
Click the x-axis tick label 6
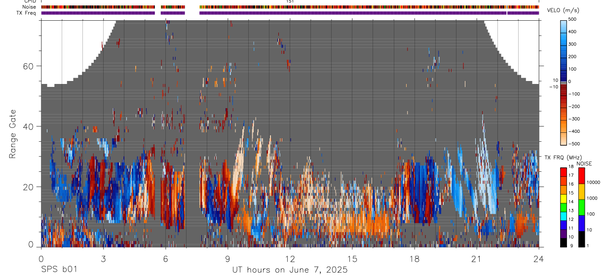click(x=165, y=258)
